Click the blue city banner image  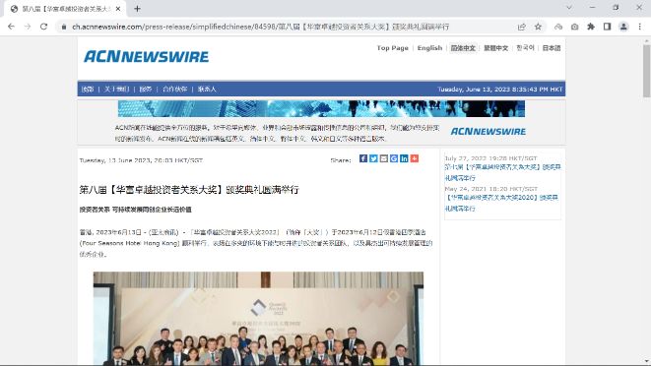tap(321, 109)
